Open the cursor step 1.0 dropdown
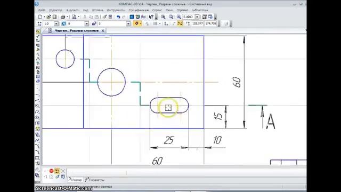 (56, 23)
